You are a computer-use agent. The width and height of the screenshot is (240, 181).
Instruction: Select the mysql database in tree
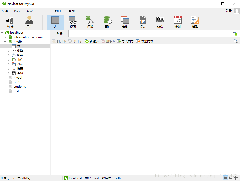coord(18,78)
